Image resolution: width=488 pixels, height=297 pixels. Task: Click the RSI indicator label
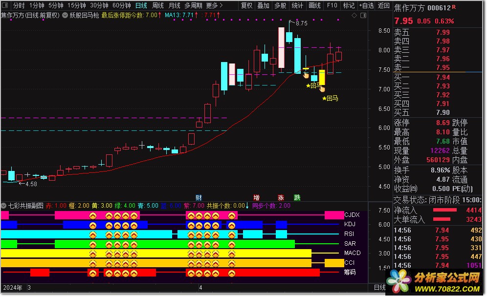point(349,233)
